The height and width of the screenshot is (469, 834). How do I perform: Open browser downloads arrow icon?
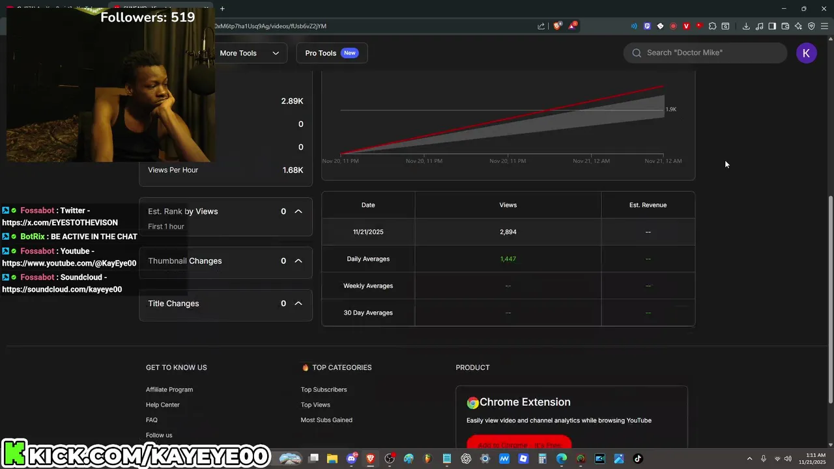click(746, 26)
